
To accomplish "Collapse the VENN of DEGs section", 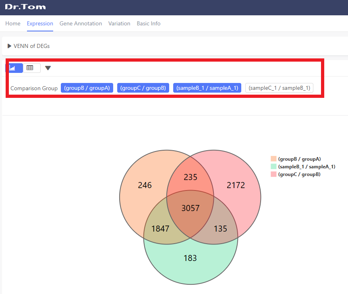I will (x=9, y=46).
